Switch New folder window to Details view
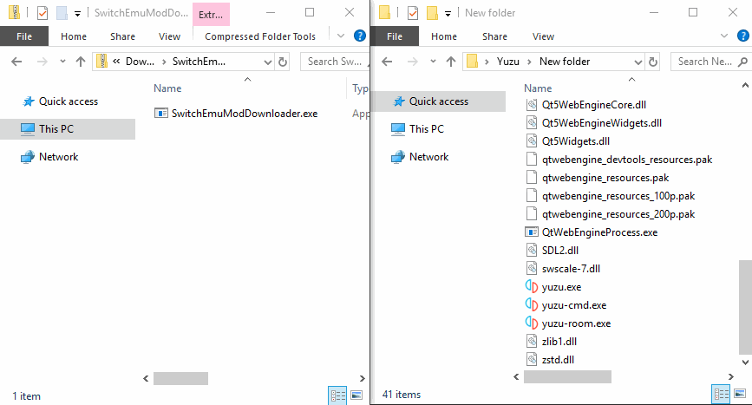The width and height of the screenshot is (752, 405). (x=721, y=395)
